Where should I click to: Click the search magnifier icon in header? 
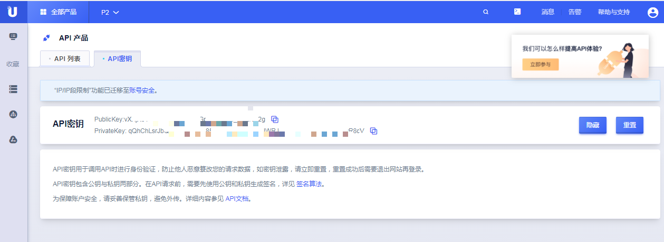pyautogui.click(x=486, y=12)
